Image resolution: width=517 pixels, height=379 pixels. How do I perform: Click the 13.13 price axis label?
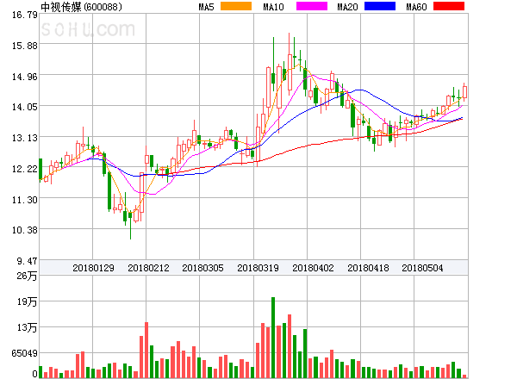pos(25,138)
